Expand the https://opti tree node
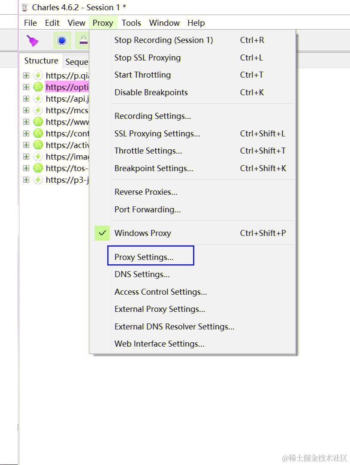The width and height of the screenshot is (350, 465). [26, 87]
